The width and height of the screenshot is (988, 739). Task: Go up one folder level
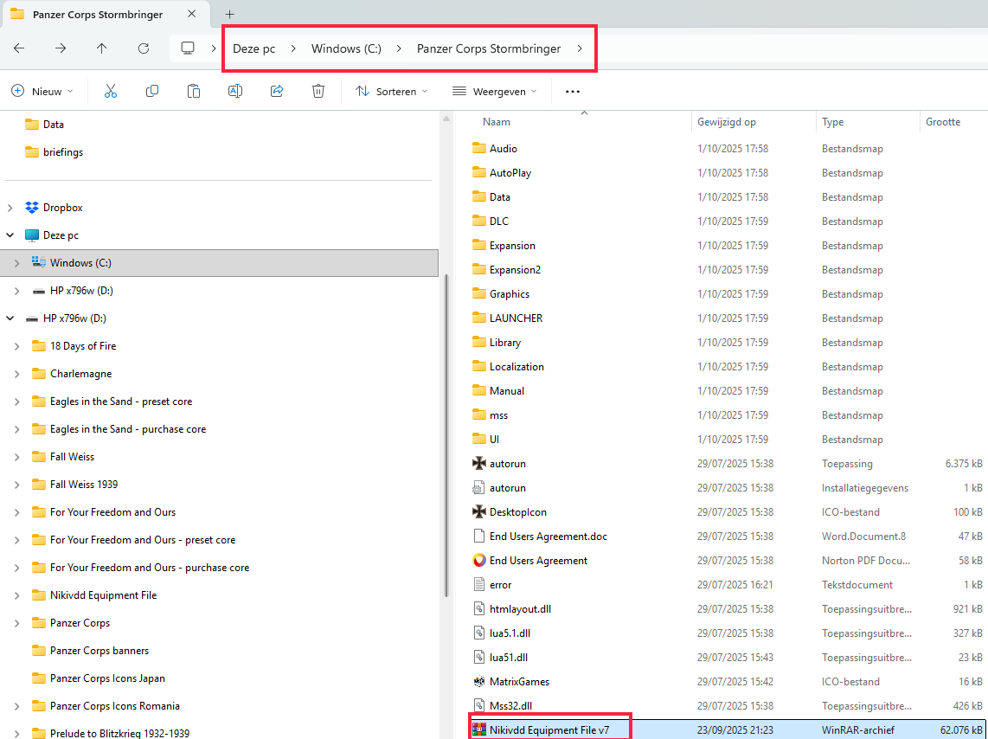102,48
